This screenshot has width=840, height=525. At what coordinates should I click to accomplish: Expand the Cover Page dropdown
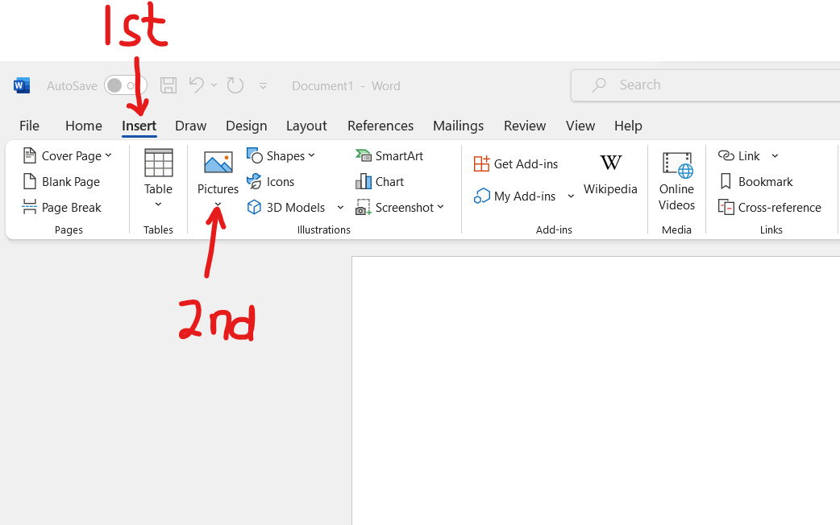(109, 155)
